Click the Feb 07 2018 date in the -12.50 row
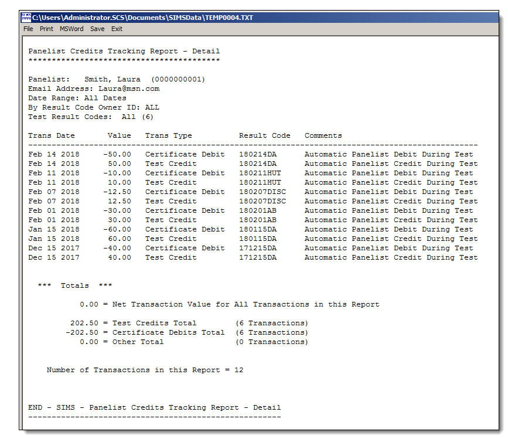508x439 pixels. pos(54,192)
